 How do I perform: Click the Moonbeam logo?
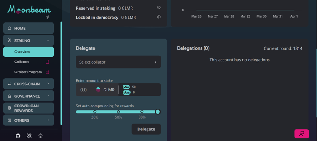click(29, 9)
